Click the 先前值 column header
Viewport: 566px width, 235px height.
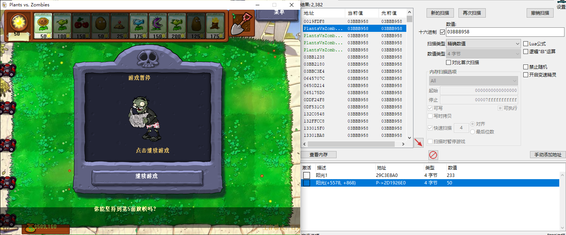click(x=392, y=13)
